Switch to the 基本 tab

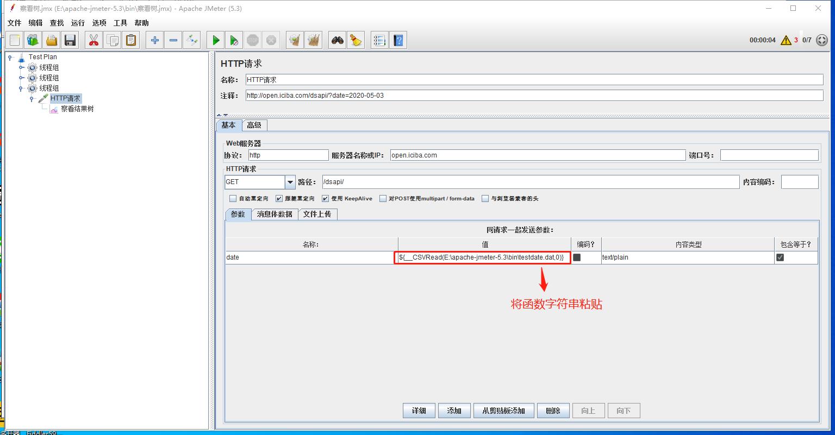(229, 125)
